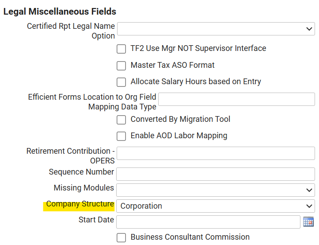
Task: Open the Certified Rpt Legal Name Option dropdown
Action: pyautogui.click(x=216, y=28)
